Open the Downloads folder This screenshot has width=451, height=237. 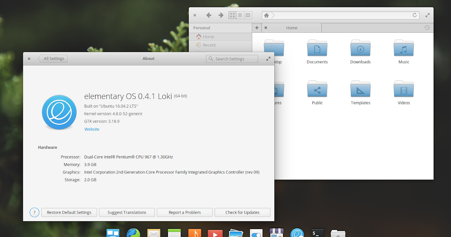(360, 52)
